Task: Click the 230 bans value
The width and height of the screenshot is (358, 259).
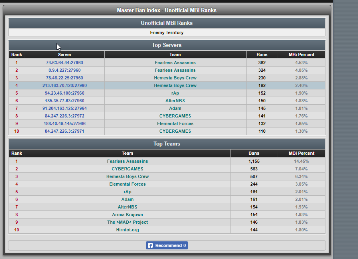Action: 262,78
